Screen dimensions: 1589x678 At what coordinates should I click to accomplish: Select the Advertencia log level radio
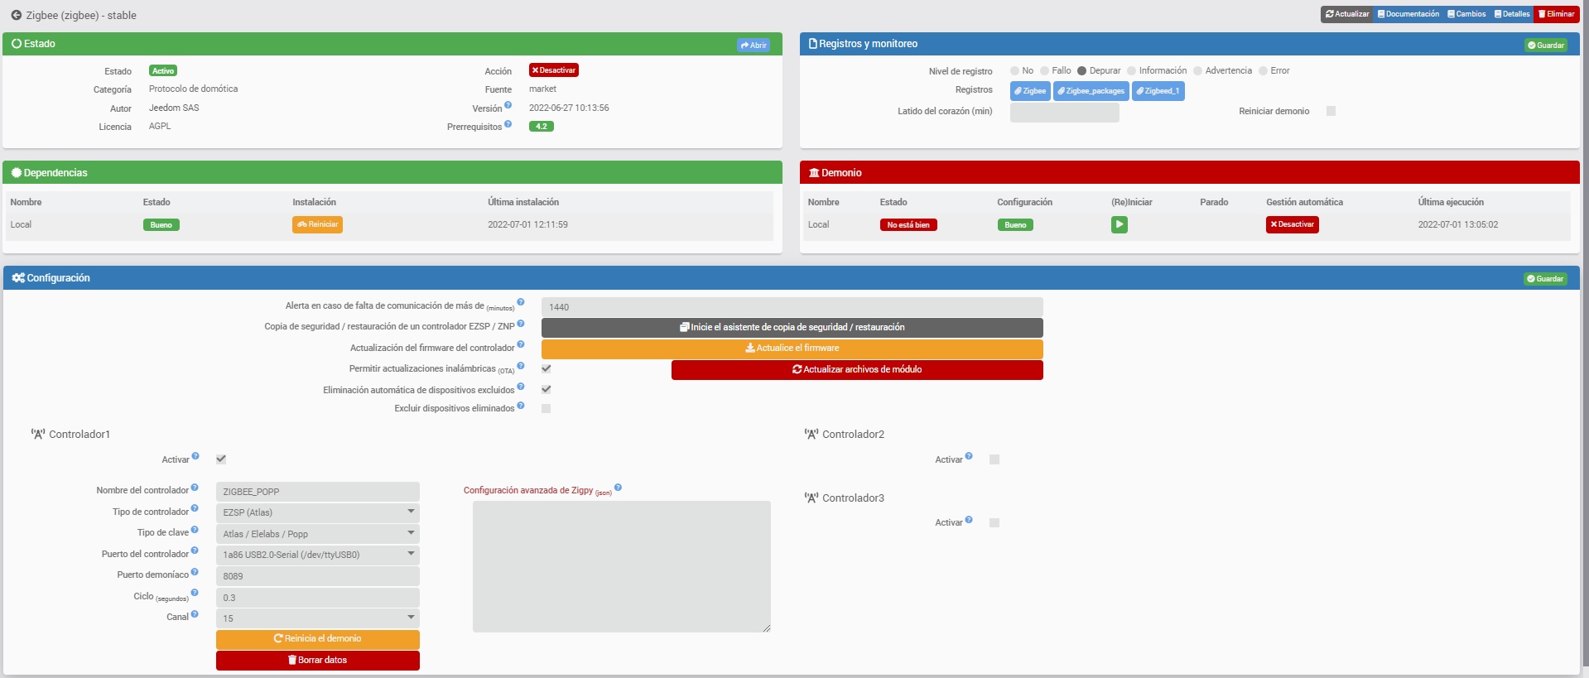(1197, 71)
